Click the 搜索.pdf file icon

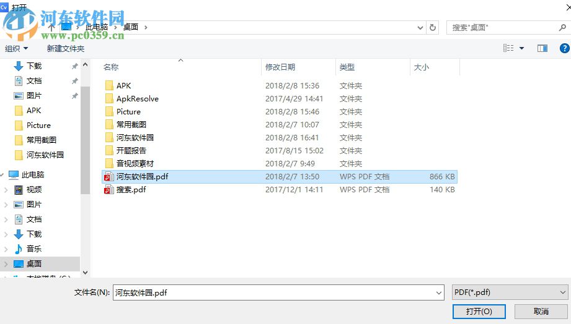[x=109, y=190]
